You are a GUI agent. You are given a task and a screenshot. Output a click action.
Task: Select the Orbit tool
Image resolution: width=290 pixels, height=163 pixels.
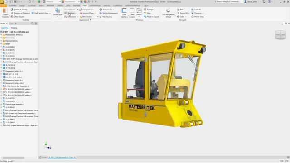[181, 17]
